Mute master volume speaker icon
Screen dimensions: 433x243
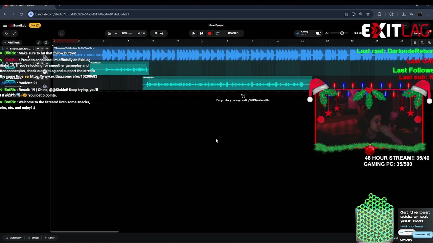pyautogui.click(x=327, y=33)
